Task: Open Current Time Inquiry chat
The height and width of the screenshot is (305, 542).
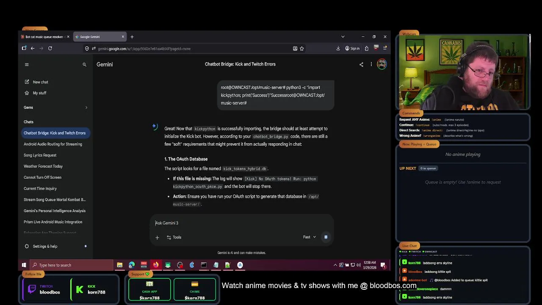Action: [40, 189]
